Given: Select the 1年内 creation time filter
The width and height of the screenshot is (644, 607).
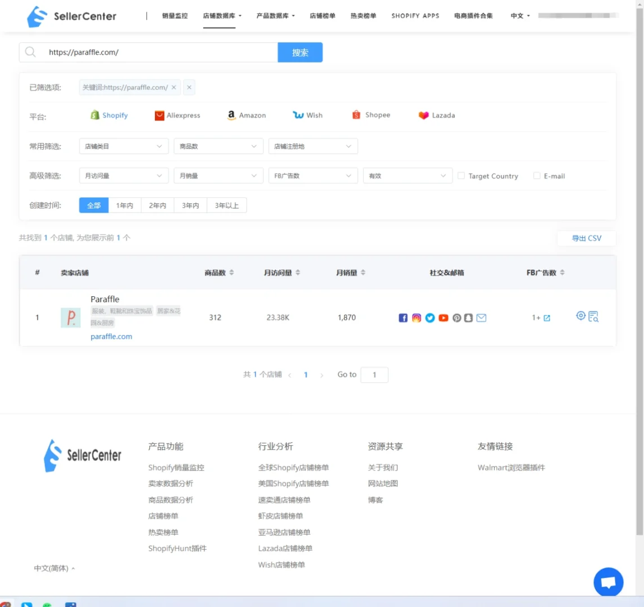Looking at the screenshot, I should [x=125, y=205].
